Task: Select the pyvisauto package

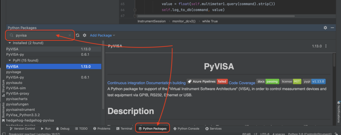Action: pyautogui.click(x=54, y=83)
